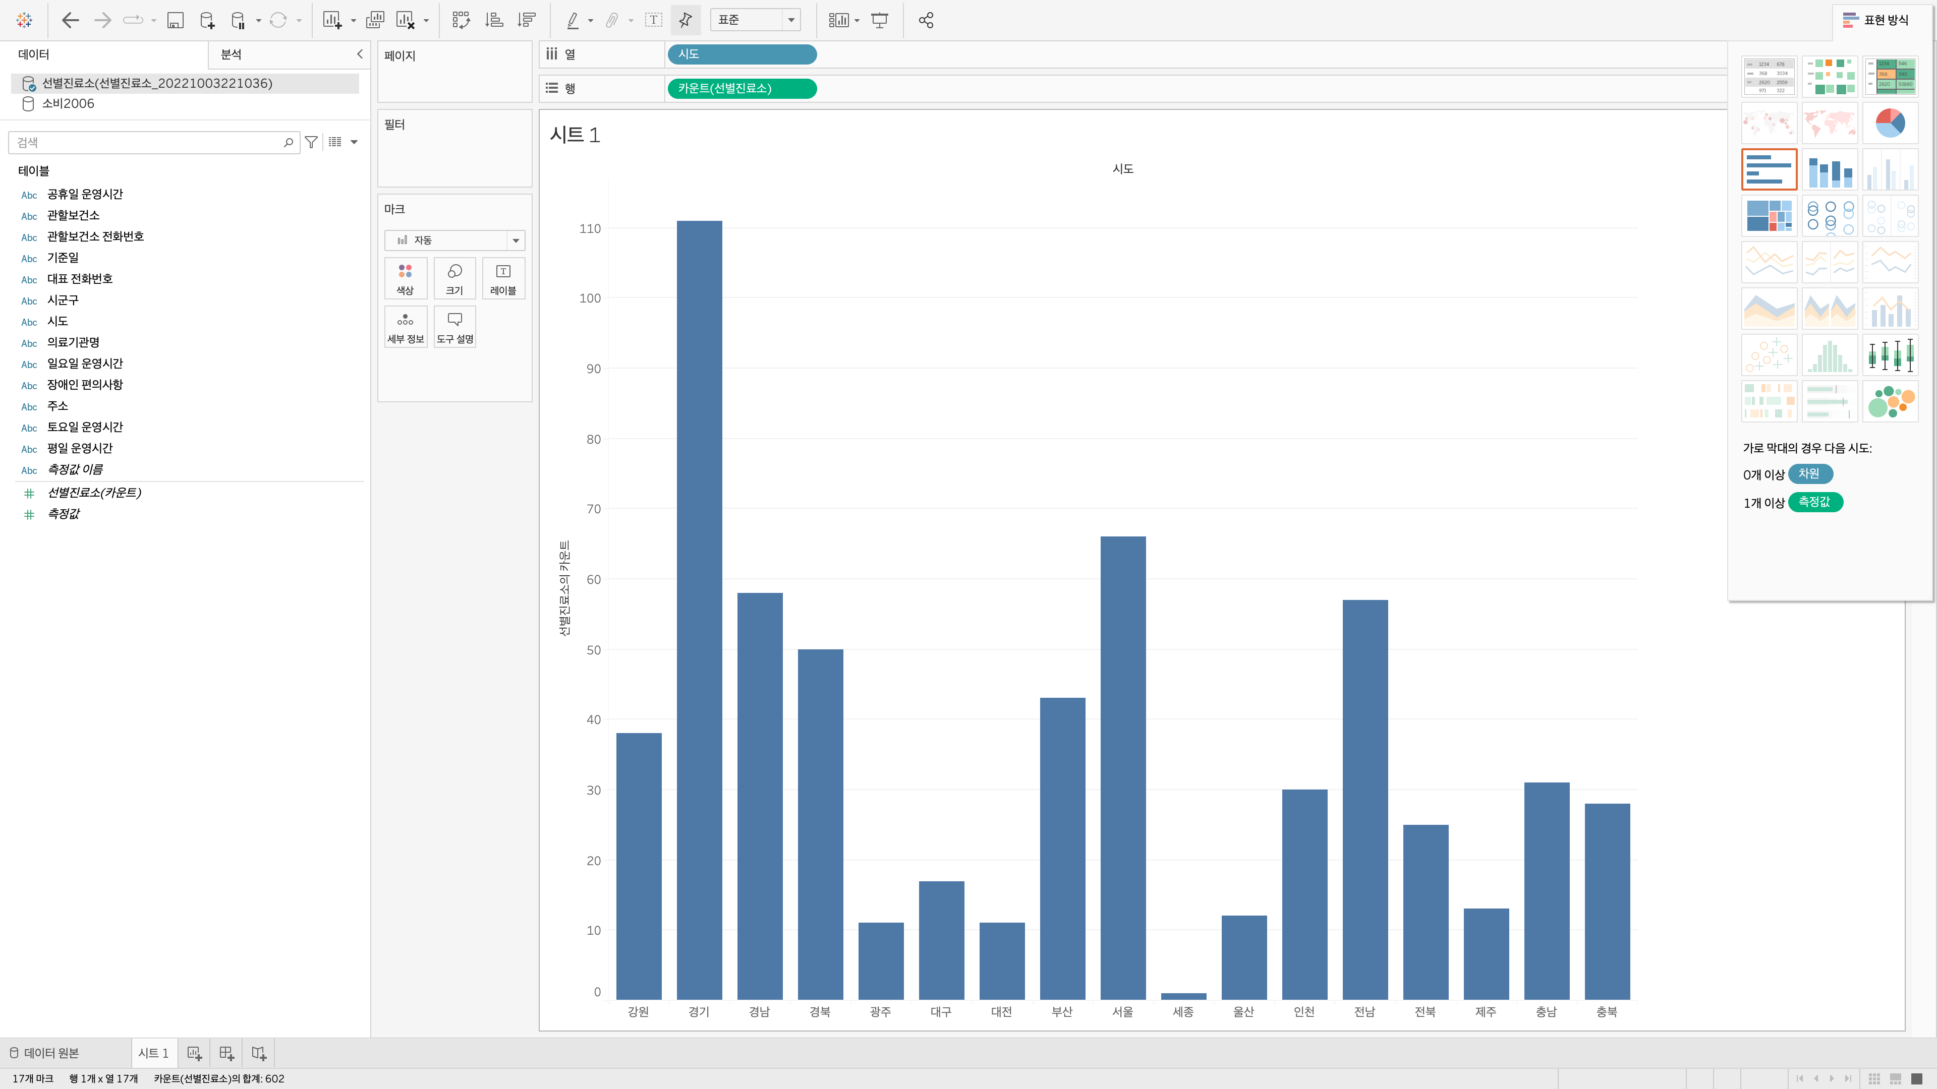
Task: Toggle fix axes pin button
Action: coord(685,20)
